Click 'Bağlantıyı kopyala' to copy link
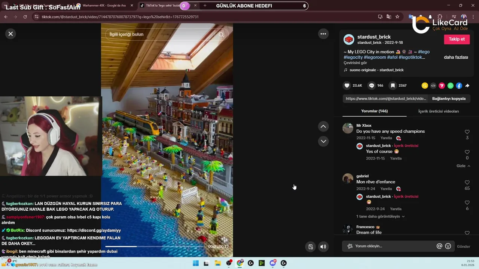Screen dimensions: 479x269 click(449, 99)
